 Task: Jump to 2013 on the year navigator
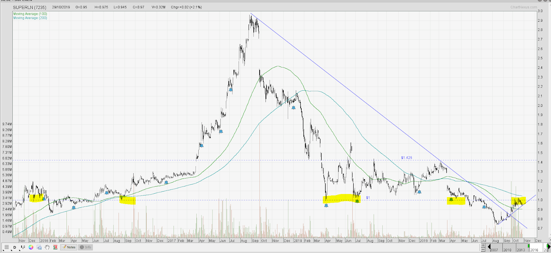(521, 250)
